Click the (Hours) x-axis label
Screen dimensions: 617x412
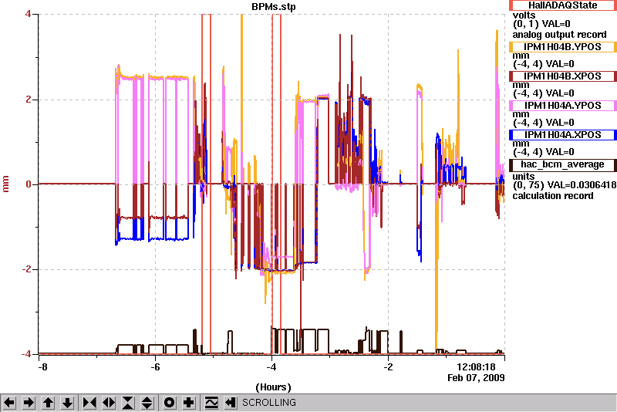274,387
